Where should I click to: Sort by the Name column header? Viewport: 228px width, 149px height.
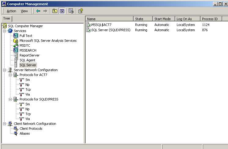(109, 19)
